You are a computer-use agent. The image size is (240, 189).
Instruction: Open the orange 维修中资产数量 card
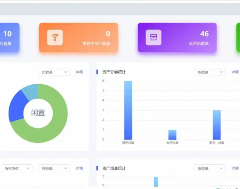[x=78, y=38]
